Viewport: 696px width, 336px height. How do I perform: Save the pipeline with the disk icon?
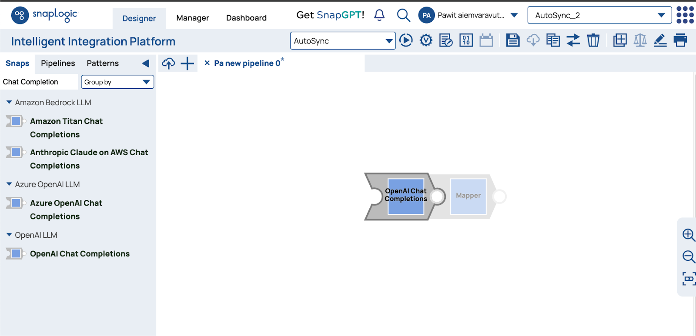pyautogui.click(x=513, y=40)
